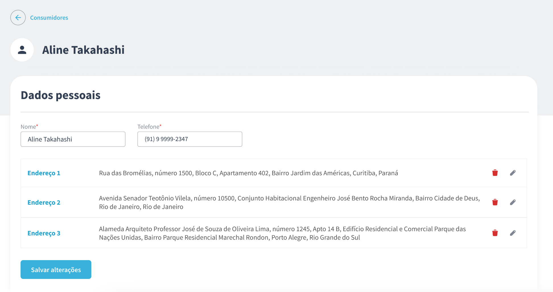Click the user avatar icon

pyautogui.click(x=22, y=50)
